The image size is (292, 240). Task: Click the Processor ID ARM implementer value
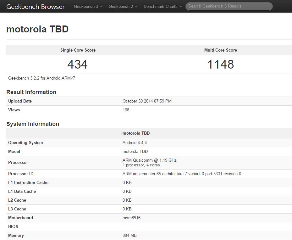[182, 174]
